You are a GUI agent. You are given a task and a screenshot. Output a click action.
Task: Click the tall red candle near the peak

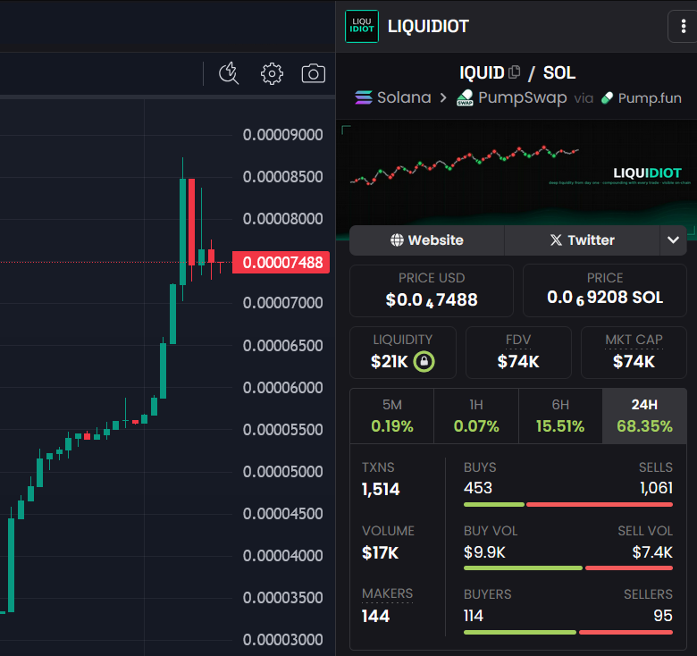tap(191, 223)
